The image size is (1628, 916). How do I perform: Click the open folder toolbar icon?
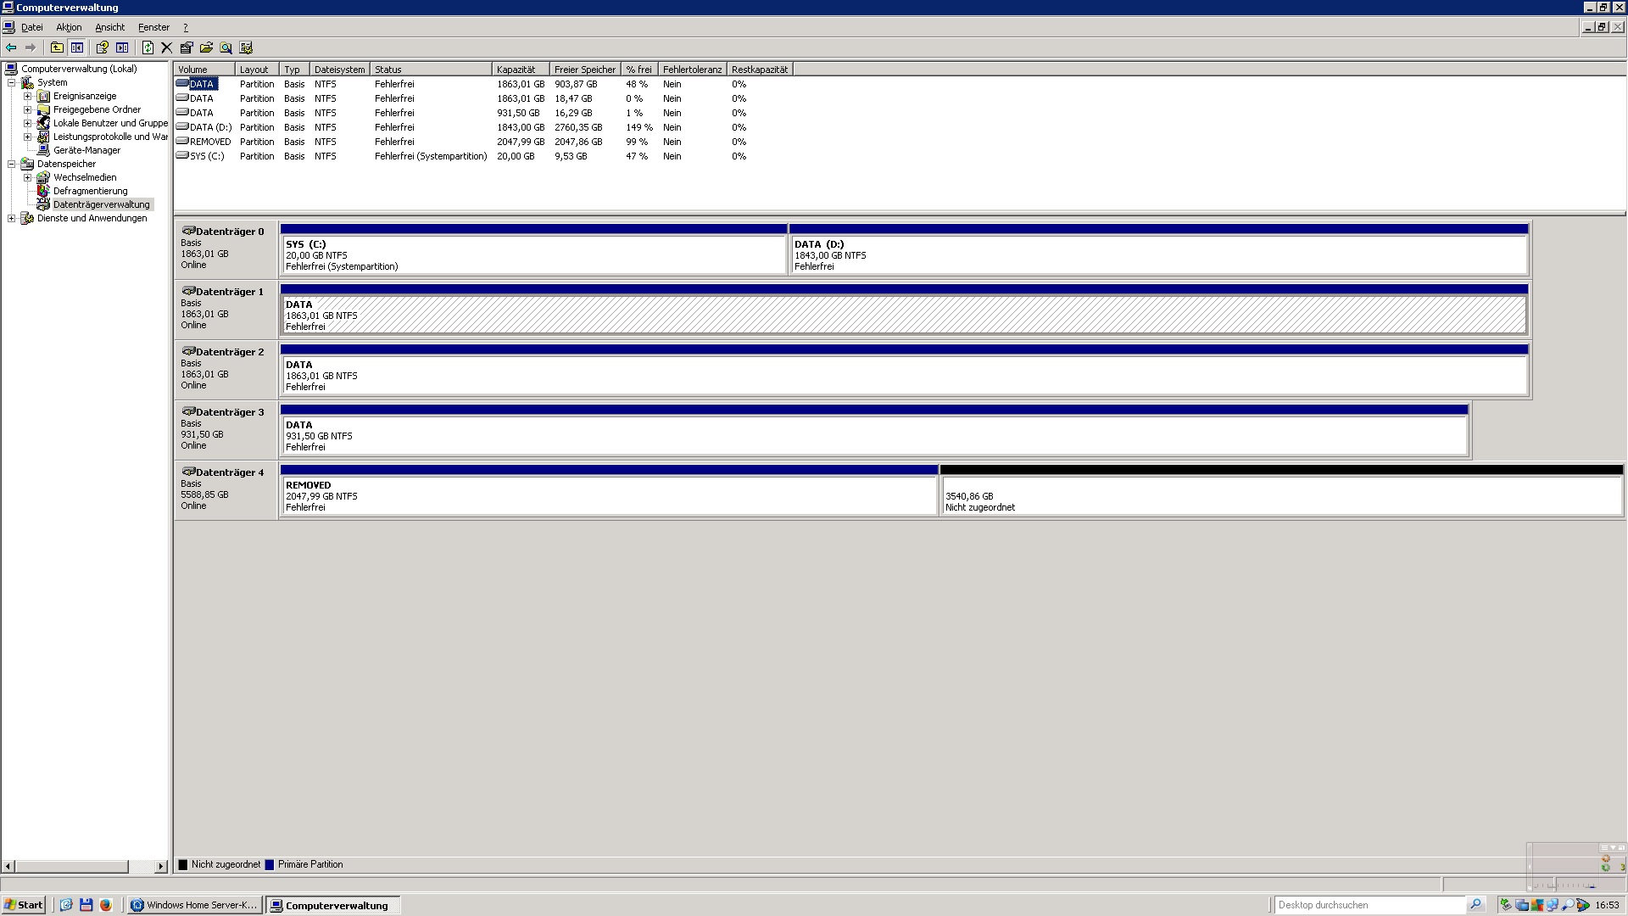pyautogui.click(x=206, y=48)
